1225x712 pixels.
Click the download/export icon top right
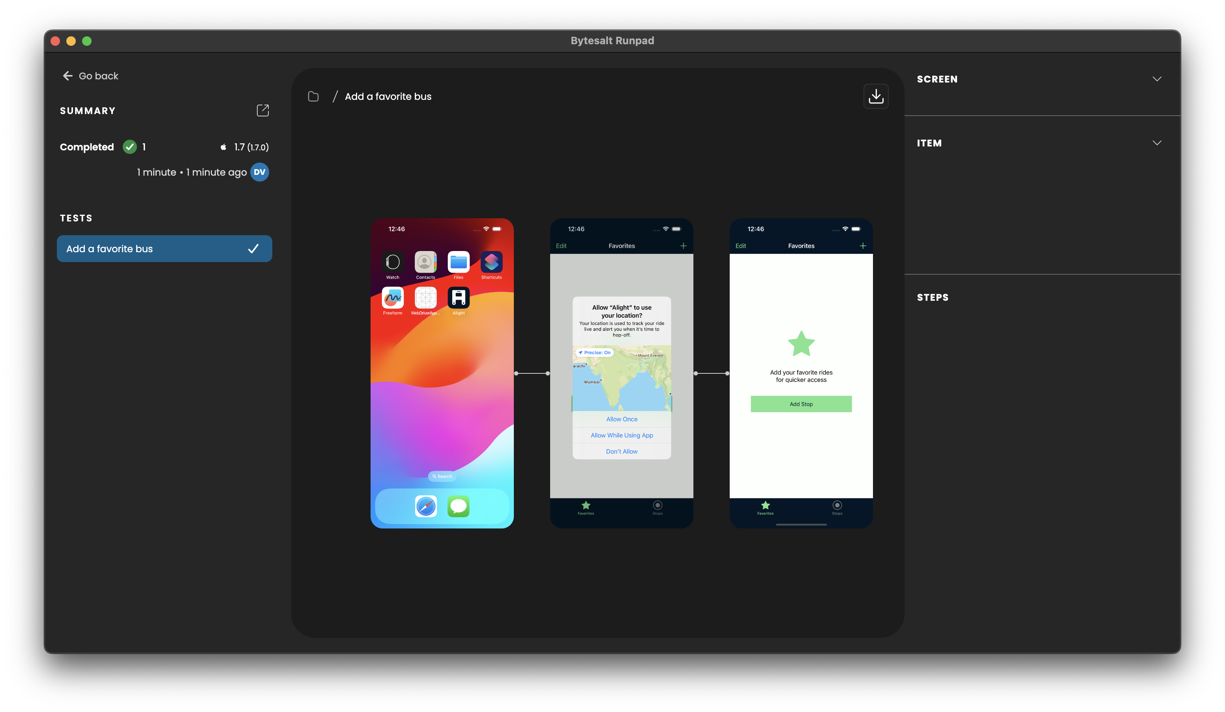click(876, 96)
